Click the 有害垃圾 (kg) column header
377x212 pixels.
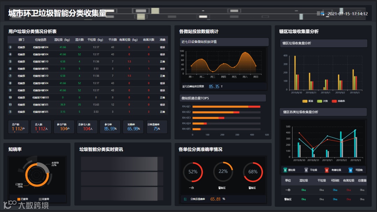pyautogui.click(x=128, y=40)
